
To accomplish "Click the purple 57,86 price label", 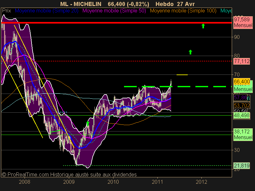I will click(240, 97).
